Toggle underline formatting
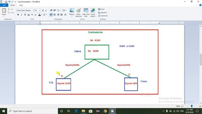 click(x=25, y=15)
